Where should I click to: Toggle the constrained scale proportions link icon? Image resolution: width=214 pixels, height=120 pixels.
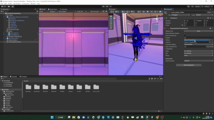(x=182, y=25)
